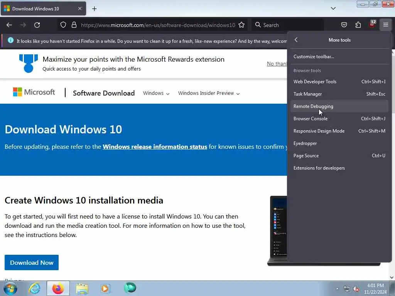Open Windows release information status link
Viewport: 395px width, 296px height.
[155, 147]
